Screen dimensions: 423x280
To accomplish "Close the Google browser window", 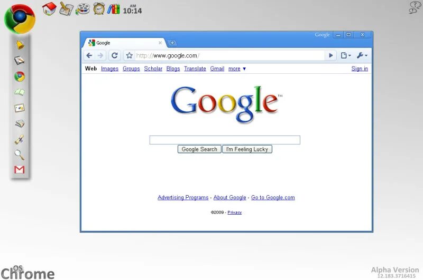I will pos(362,35).
